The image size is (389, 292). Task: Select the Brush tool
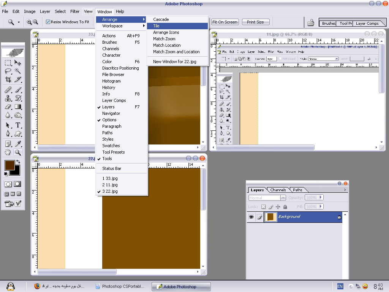click(x=17, y=90)
